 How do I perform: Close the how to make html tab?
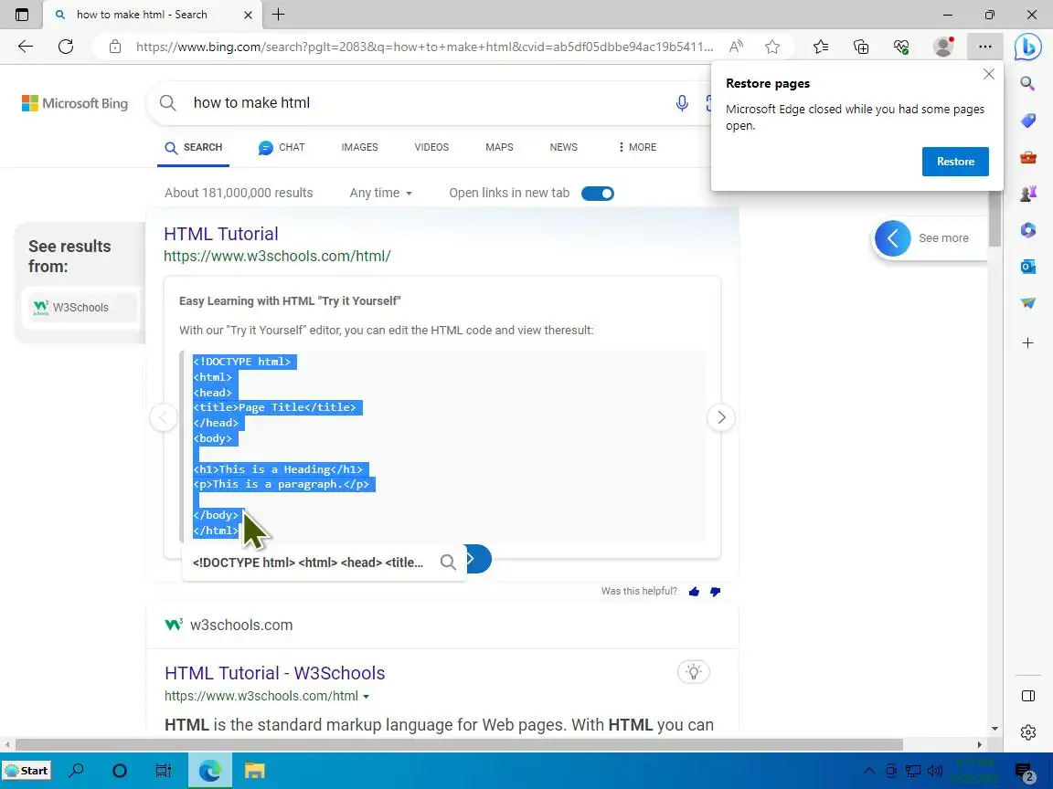[x=248, y=15]
